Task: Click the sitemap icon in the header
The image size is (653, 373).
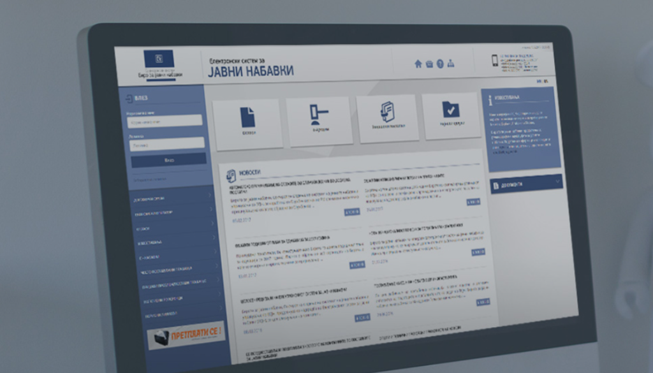Action: [451, 64]
